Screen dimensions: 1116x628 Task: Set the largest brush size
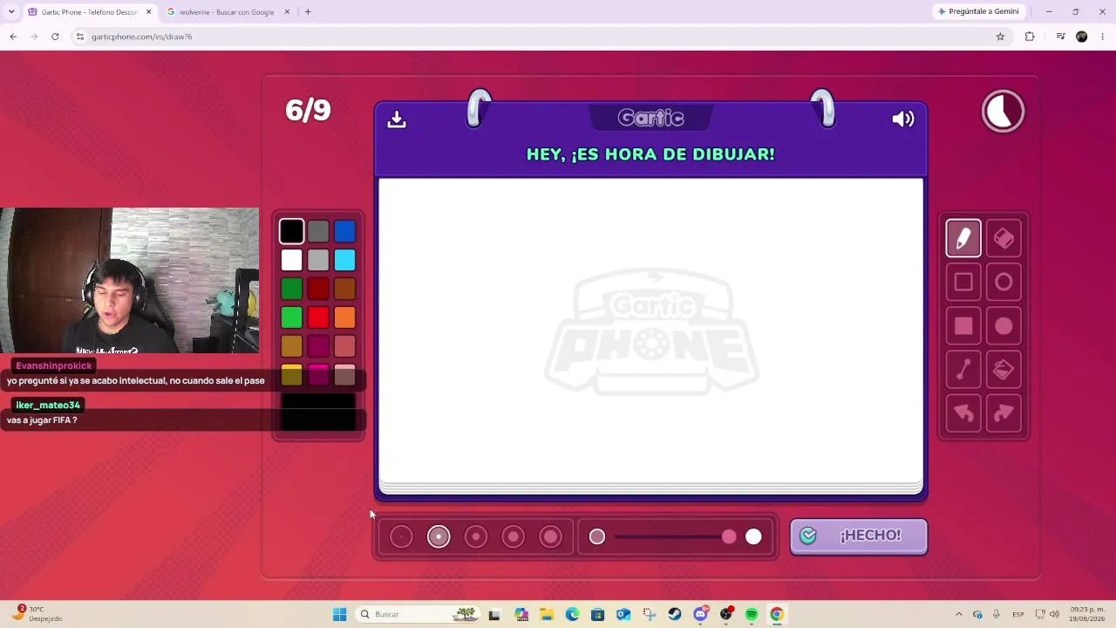point(551,536)
